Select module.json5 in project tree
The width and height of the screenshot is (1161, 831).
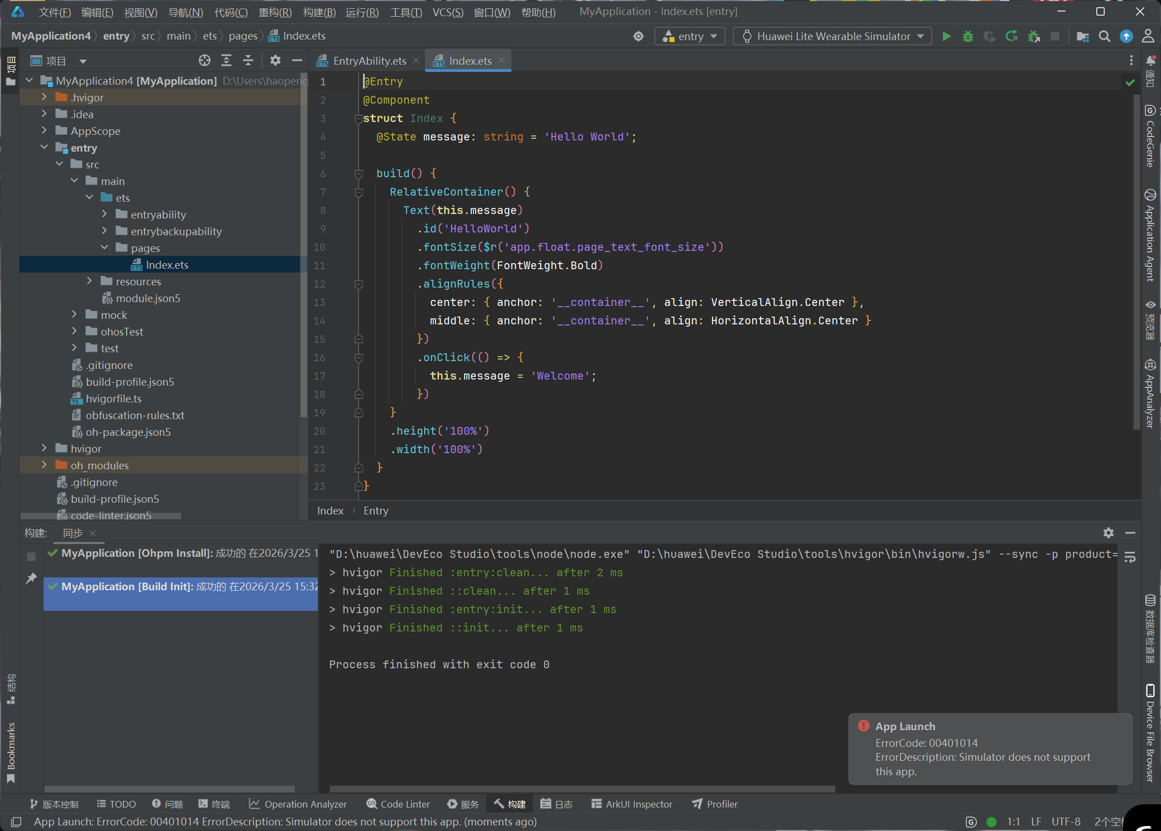148,298
